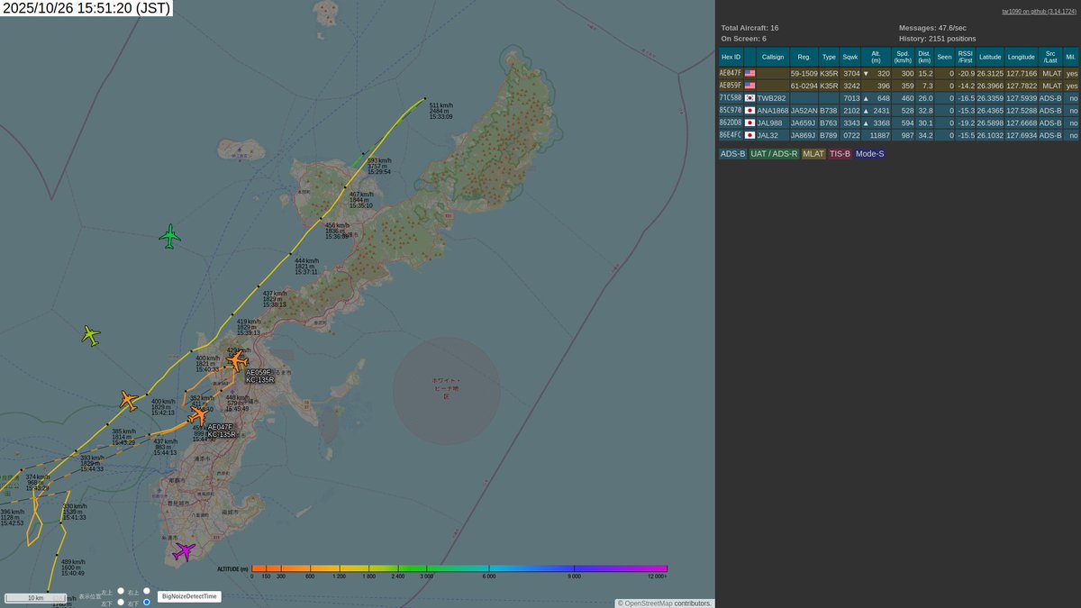Image resolution: width=1081 pixels, height=608 pixels.
Task: Select table row with hex AE047F
Action: (x=898, y=73)
